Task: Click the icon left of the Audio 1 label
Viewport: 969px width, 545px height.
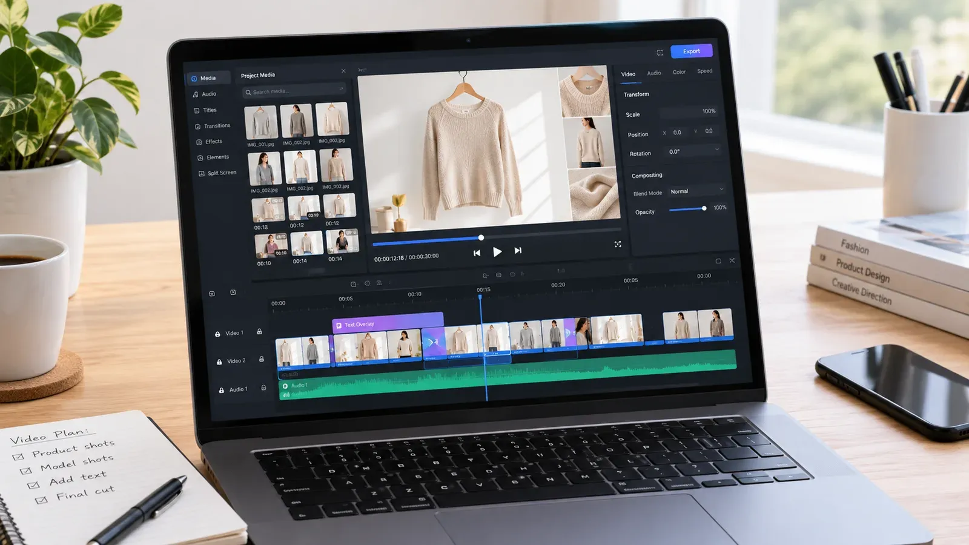Action: point(221,391)
